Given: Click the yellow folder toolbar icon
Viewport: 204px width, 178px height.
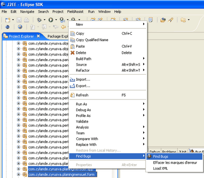Looking at the screenshot, I should [183, 20].
